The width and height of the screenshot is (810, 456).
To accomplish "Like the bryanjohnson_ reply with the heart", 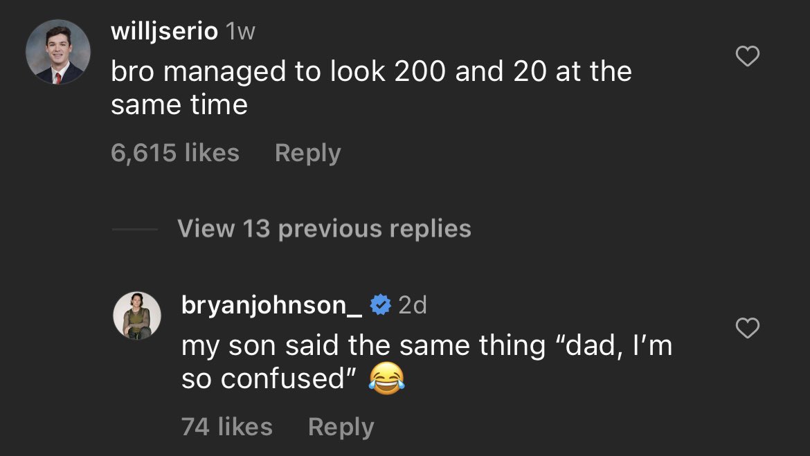I will pyautogui.click(x=747, y=328).
